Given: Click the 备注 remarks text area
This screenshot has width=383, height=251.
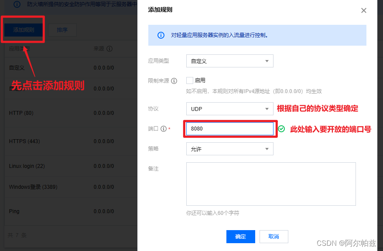Looking at the screenshot, I should (x=271, y=184).
